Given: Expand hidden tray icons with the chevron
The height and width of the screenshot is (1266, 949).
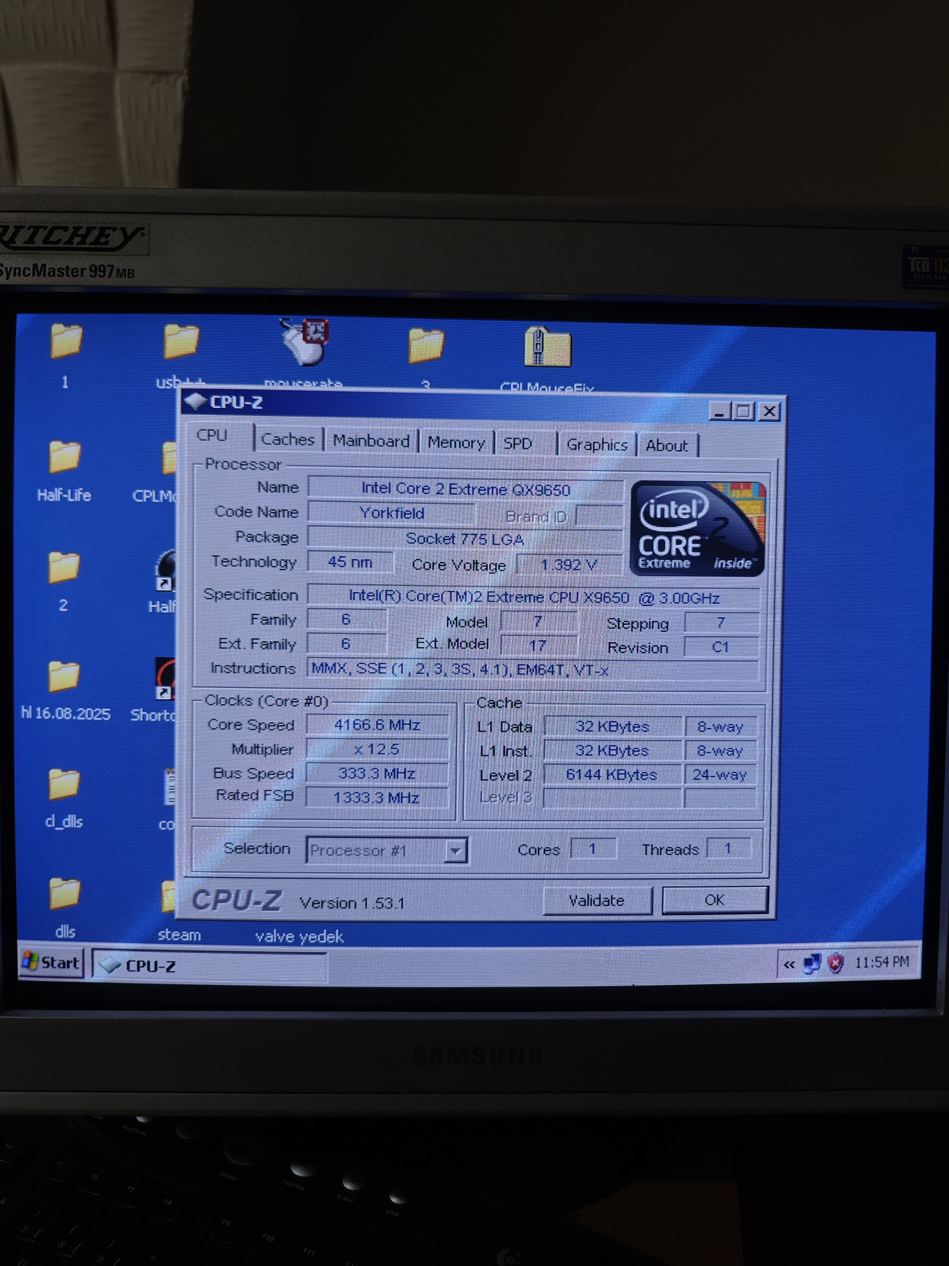Looking at the screenshot, I should click(789, 964).
